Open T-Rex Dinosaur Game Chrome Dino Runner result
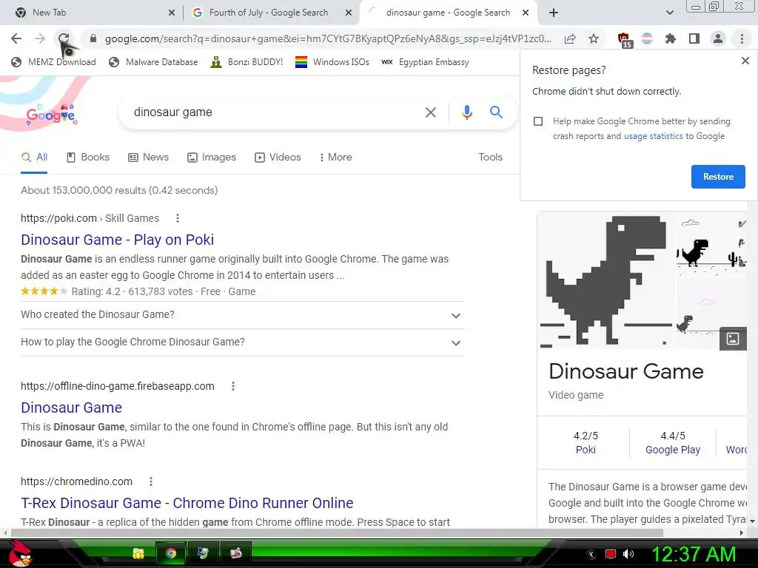 pyautogui.click(x=187, y=503)
